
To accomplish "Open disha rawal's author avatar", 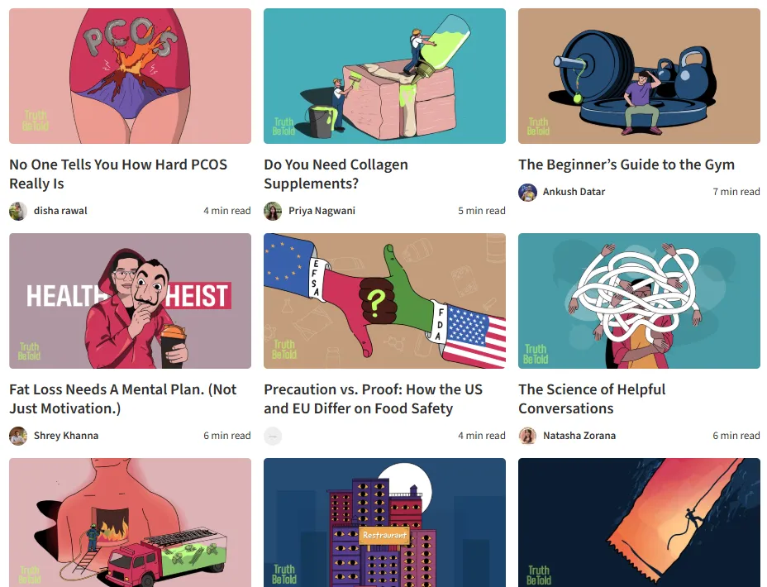I will coord(18,211).
